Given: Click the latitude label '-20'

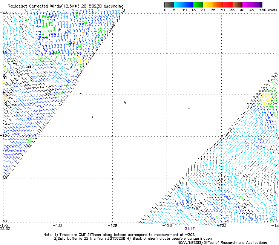Looking at the screenshot, I should [3, 12].
